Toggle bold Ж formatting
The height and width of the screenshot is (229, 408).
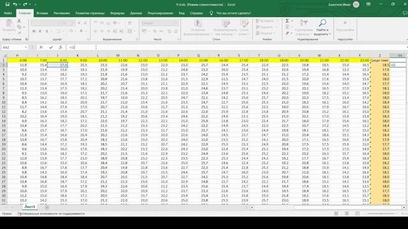pyautogui.click(x=34, y=31)
